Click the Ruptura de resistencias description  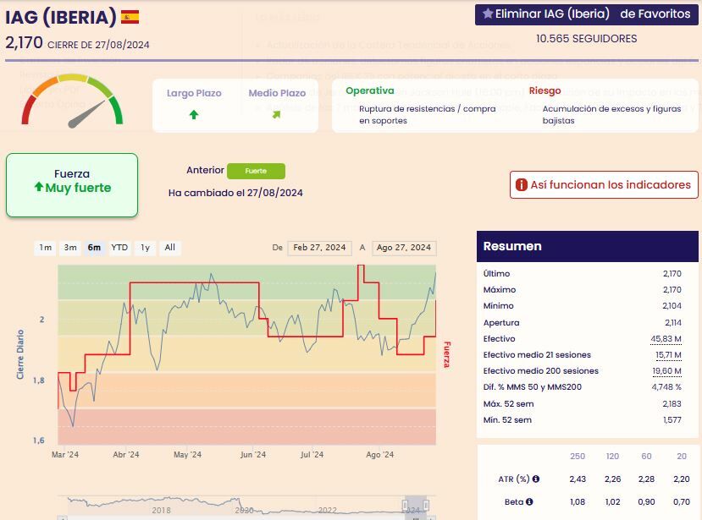pyautogui.click(x=427, y=114)
